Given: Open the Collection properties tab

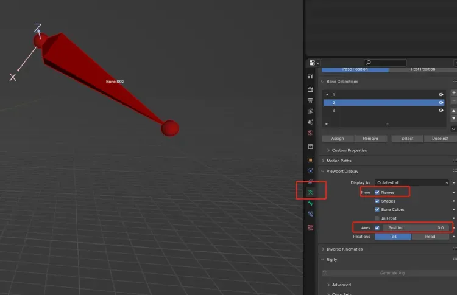Looking at the screenshot, I should pyautogui.click(x=310, y=147).
